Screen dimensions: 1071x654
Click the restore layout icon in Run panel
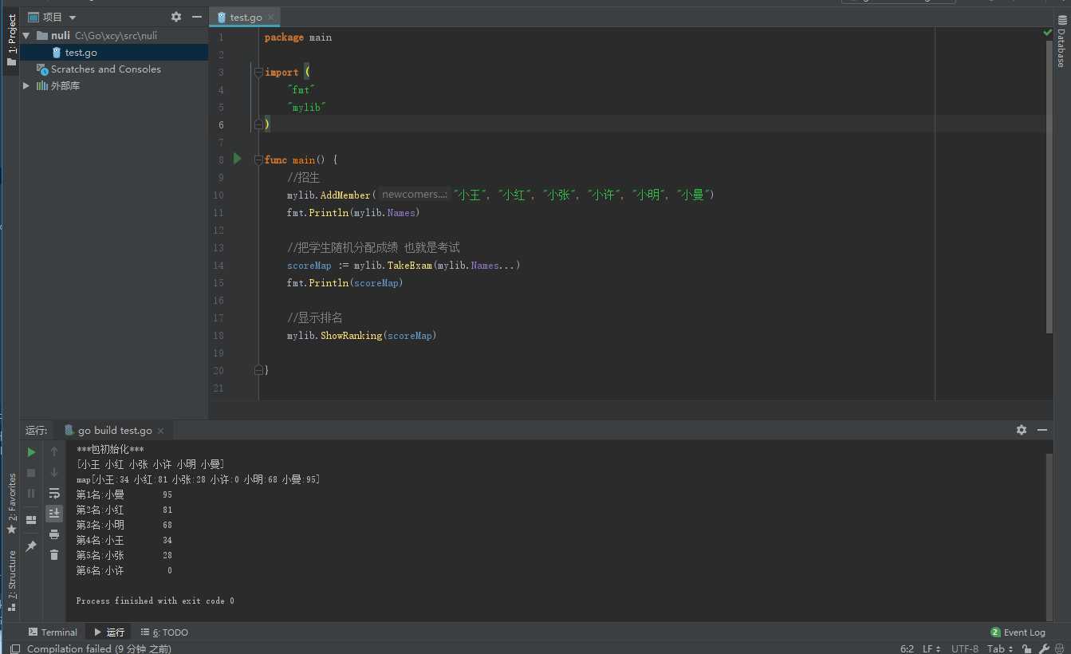pos(31,520)
